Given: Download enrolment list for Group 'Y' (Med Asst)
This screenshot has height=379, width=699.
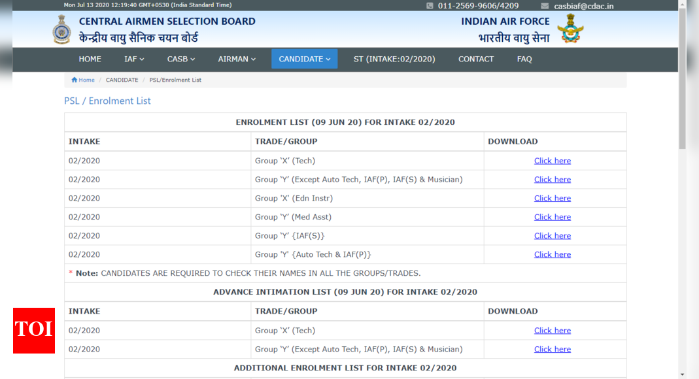Looking at the screenshot, I should point(552,217).
